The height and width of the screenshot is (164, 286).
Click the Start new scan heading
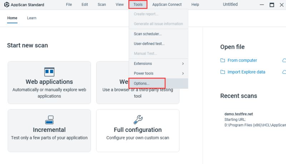point(28,45)
